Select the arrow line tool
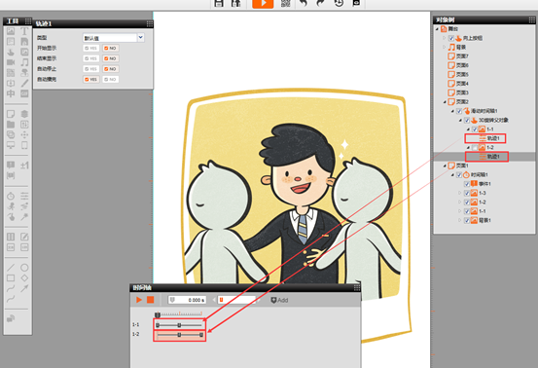 pyautogui.click(x=24, y=288)
